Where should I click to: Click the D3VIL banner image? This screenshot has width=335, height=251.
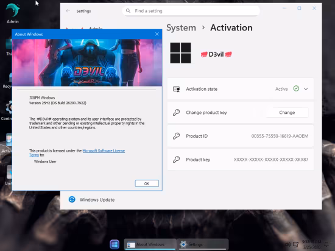(x=87, y=63)
